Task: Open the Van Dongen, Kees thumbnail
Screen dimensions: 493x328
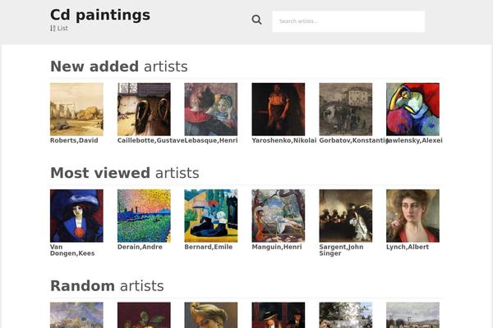Action: [x=76, y=216]
